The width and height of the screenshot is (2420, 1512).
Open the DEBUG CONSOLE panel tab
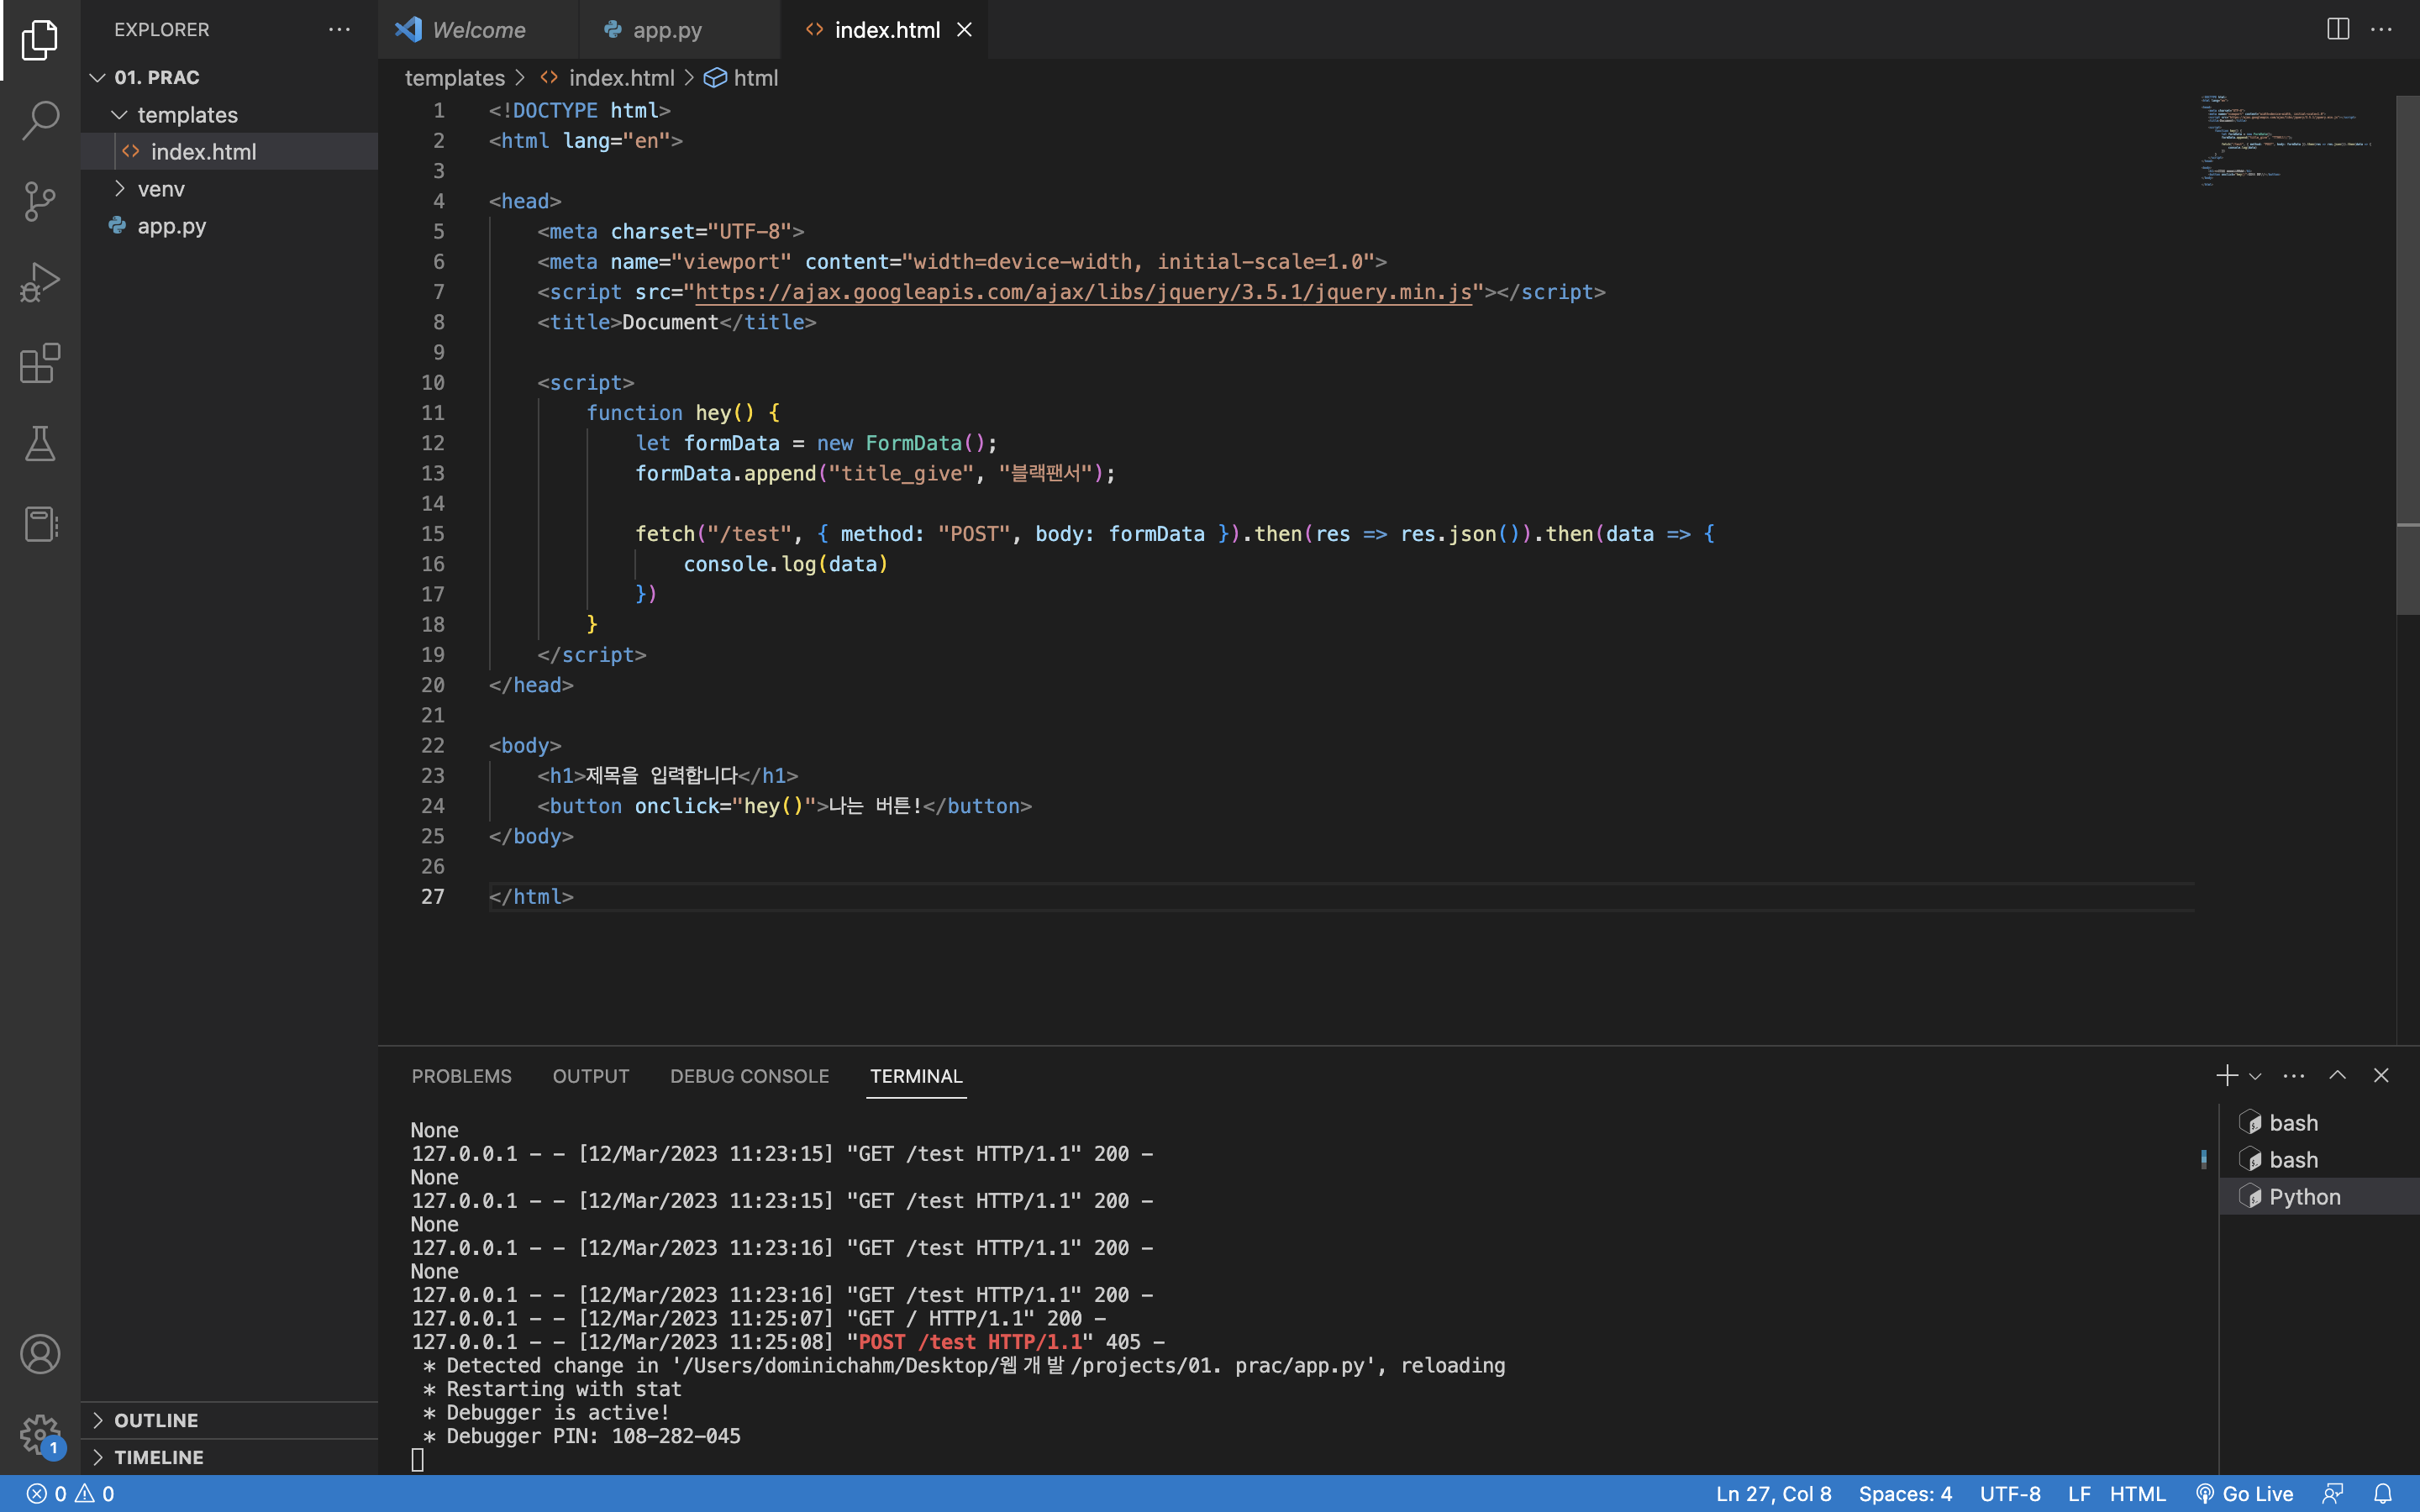[x=750, y=1076]
